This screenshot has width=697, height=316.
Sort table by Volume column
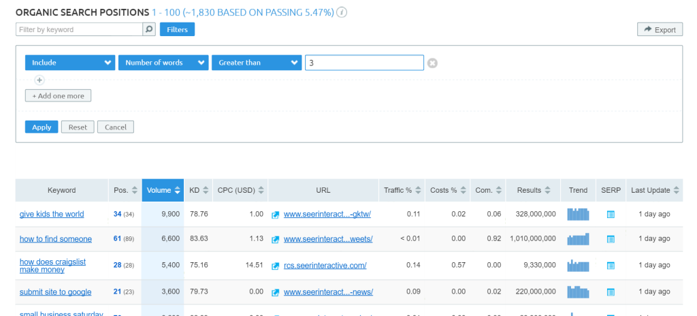pos(163,191)
